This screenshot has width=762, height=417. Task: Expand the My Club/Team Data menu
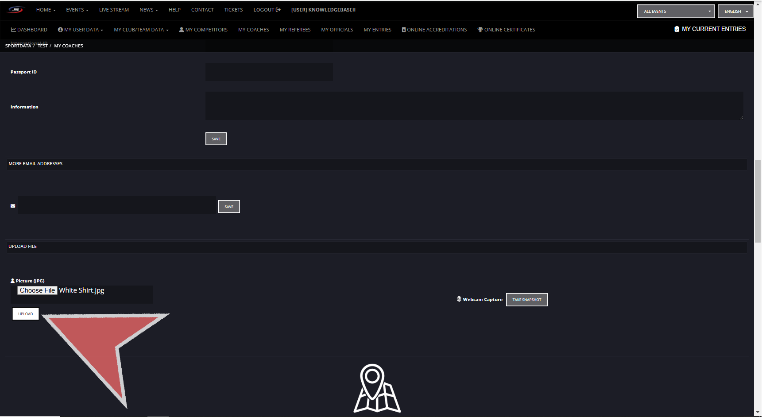[x=141, y=30]
